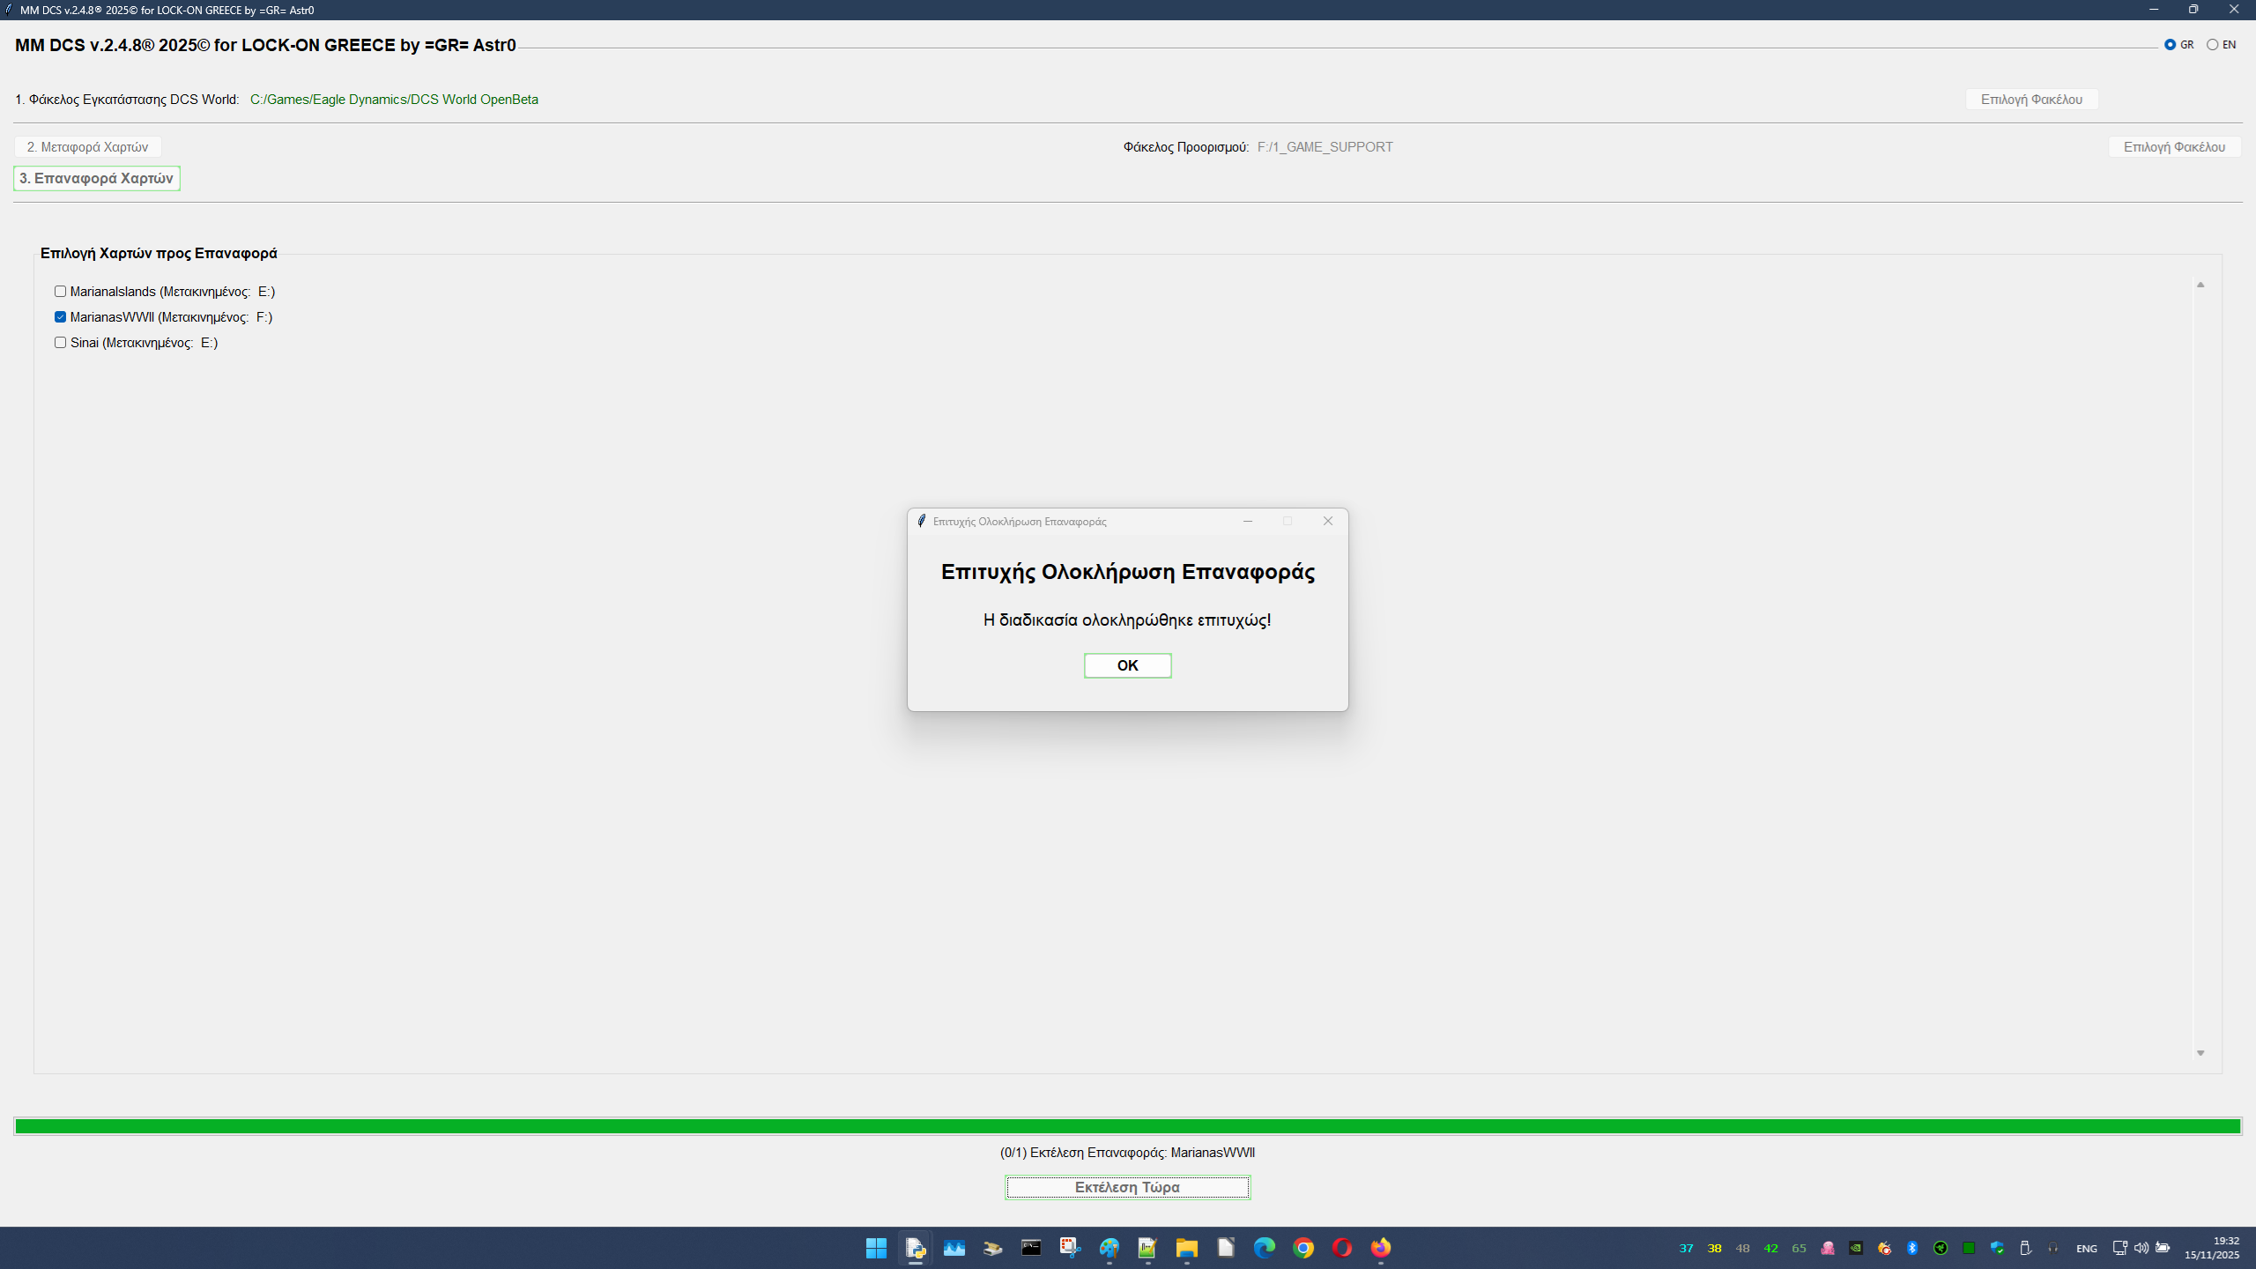2256x1269 pixels.
Task: Open Microsoft Edge from the taskbar
Action: pyautogui.click(x=1264, y=1248)
